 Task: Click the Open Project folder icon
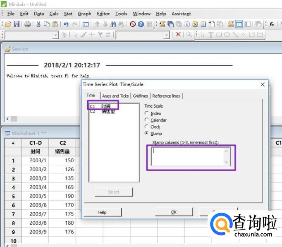pyautogui.click(x=8, y=24)
